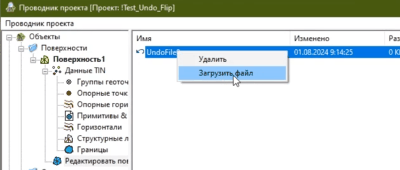400x170 pixels.
Task: Collapse the Поверхности tree node
Action: click(x=22, y=48)
